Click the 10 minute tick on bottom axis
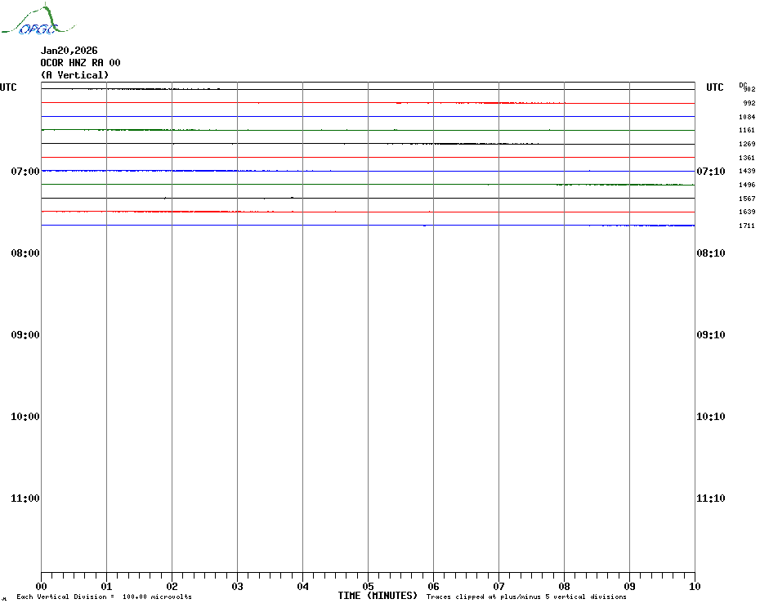 click(x=694, y=586)
